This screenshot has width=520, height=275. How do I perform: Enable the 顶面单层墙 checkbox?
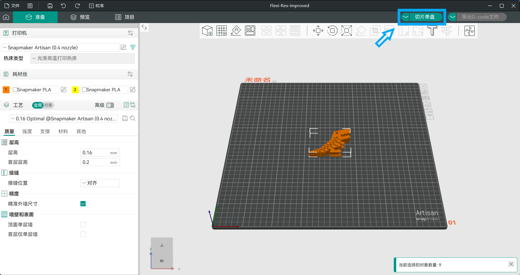point(83,225)
